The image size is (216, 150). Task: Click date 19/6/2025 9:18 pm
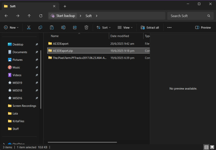122,51
